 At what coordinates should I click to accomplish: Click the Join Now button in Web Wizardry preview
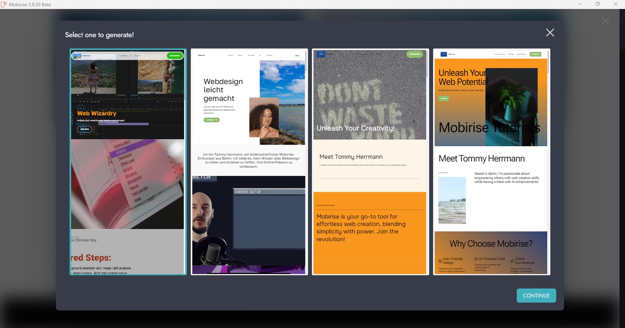click(x=85, y=129)
